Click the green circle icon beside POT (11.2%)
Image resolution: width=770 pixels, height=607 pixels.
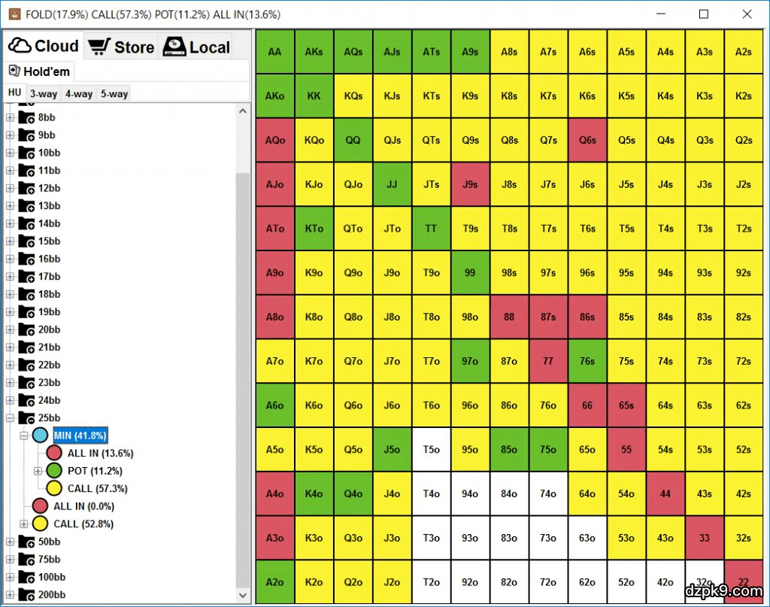coord(54,471)
